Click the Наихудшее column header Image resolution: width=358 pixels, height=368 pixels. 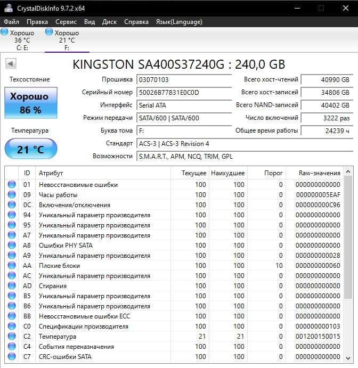click(228, 173)
